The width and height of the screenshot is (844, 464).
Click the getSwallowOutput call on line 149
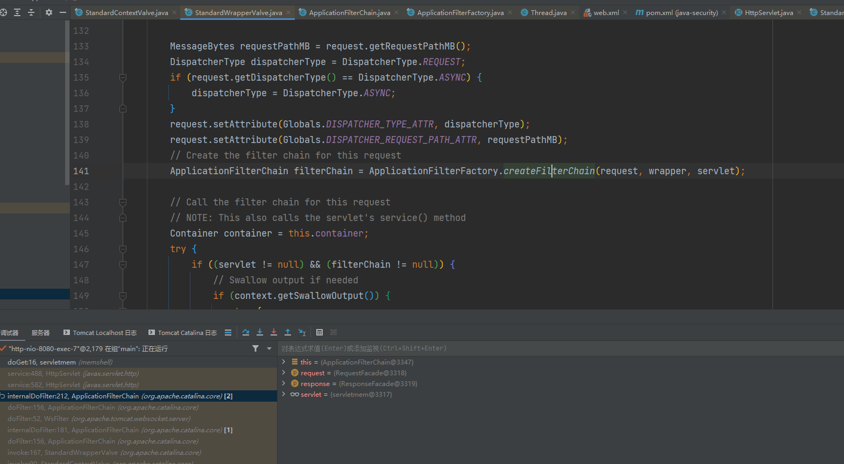(321, 296)
